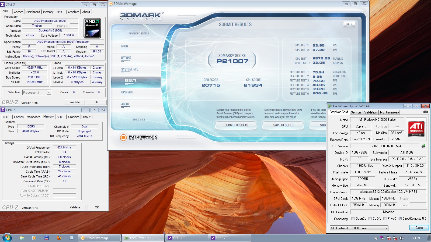Click the 3DMark score P21007
Viewport: 431px width, 242px height.
pyautogui.click(x=232, y=61)
